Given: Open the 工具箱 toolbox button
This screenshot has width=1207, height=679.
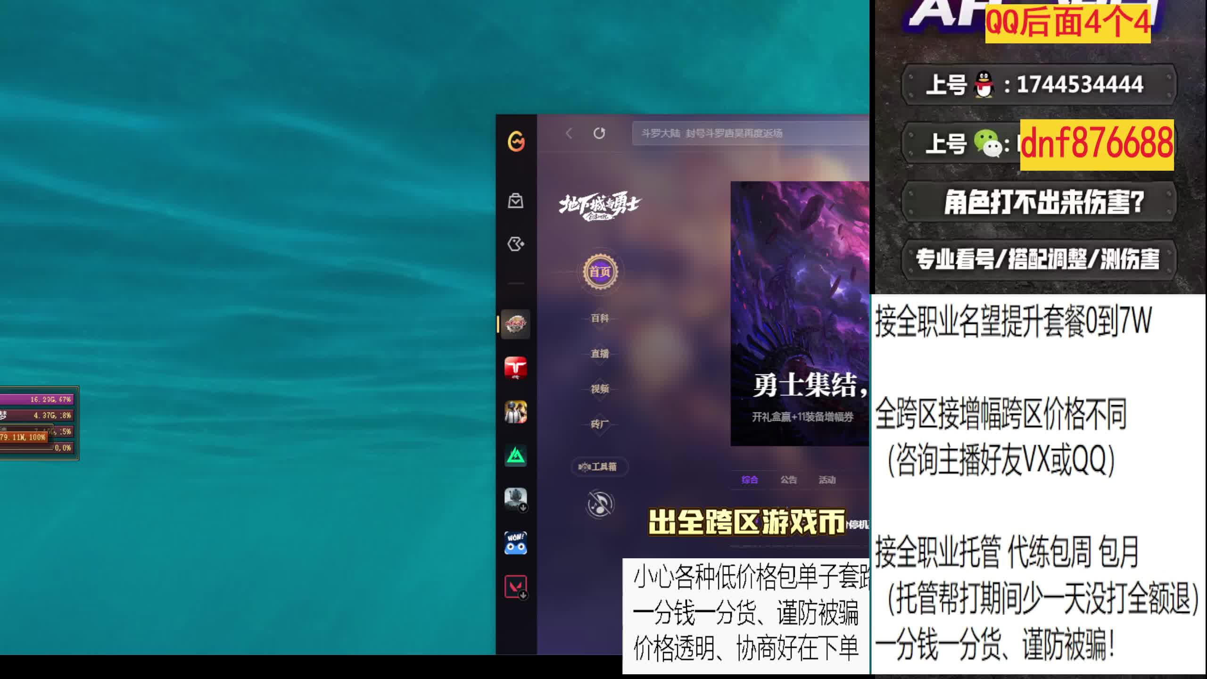Looking at the screenshot, I should (x=599, y=467).
